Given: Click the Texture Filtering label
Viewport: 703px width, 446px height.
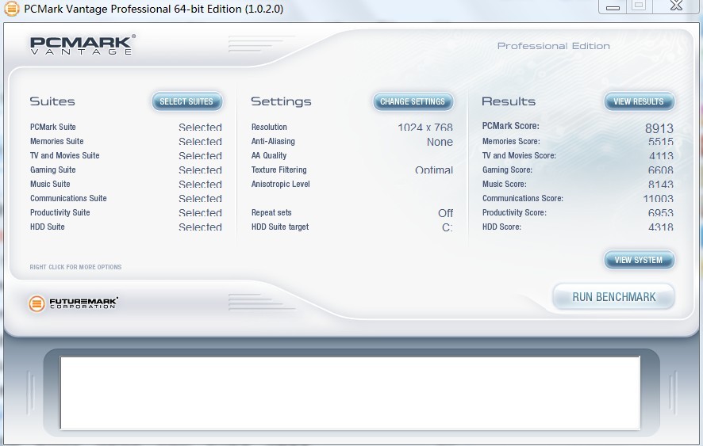Looking at the screenshot, I should 279,170.
